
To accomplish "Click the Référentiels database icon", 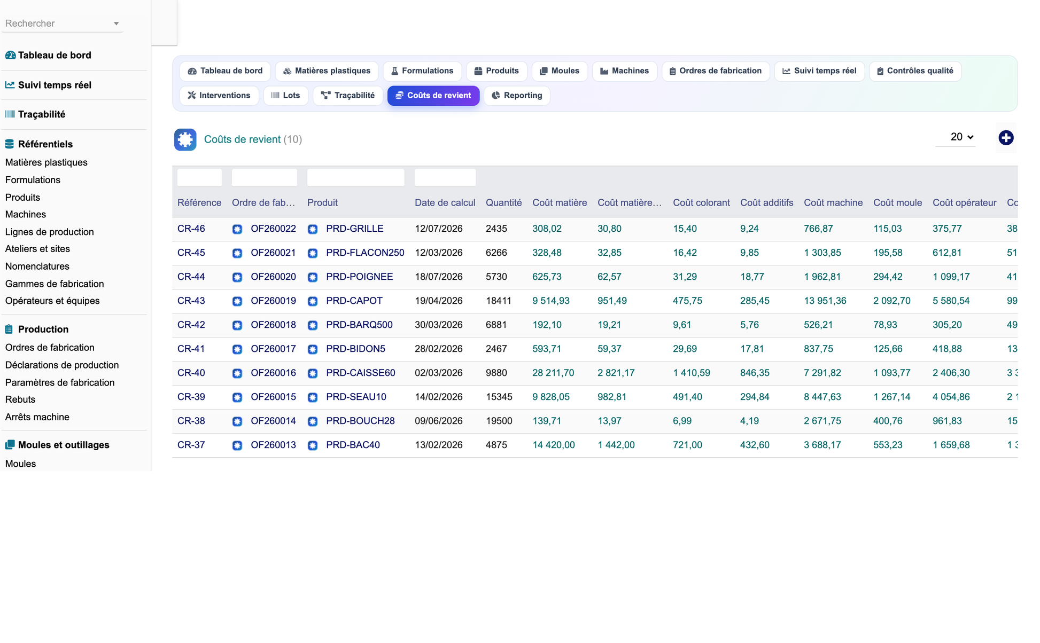I will 10,144.
